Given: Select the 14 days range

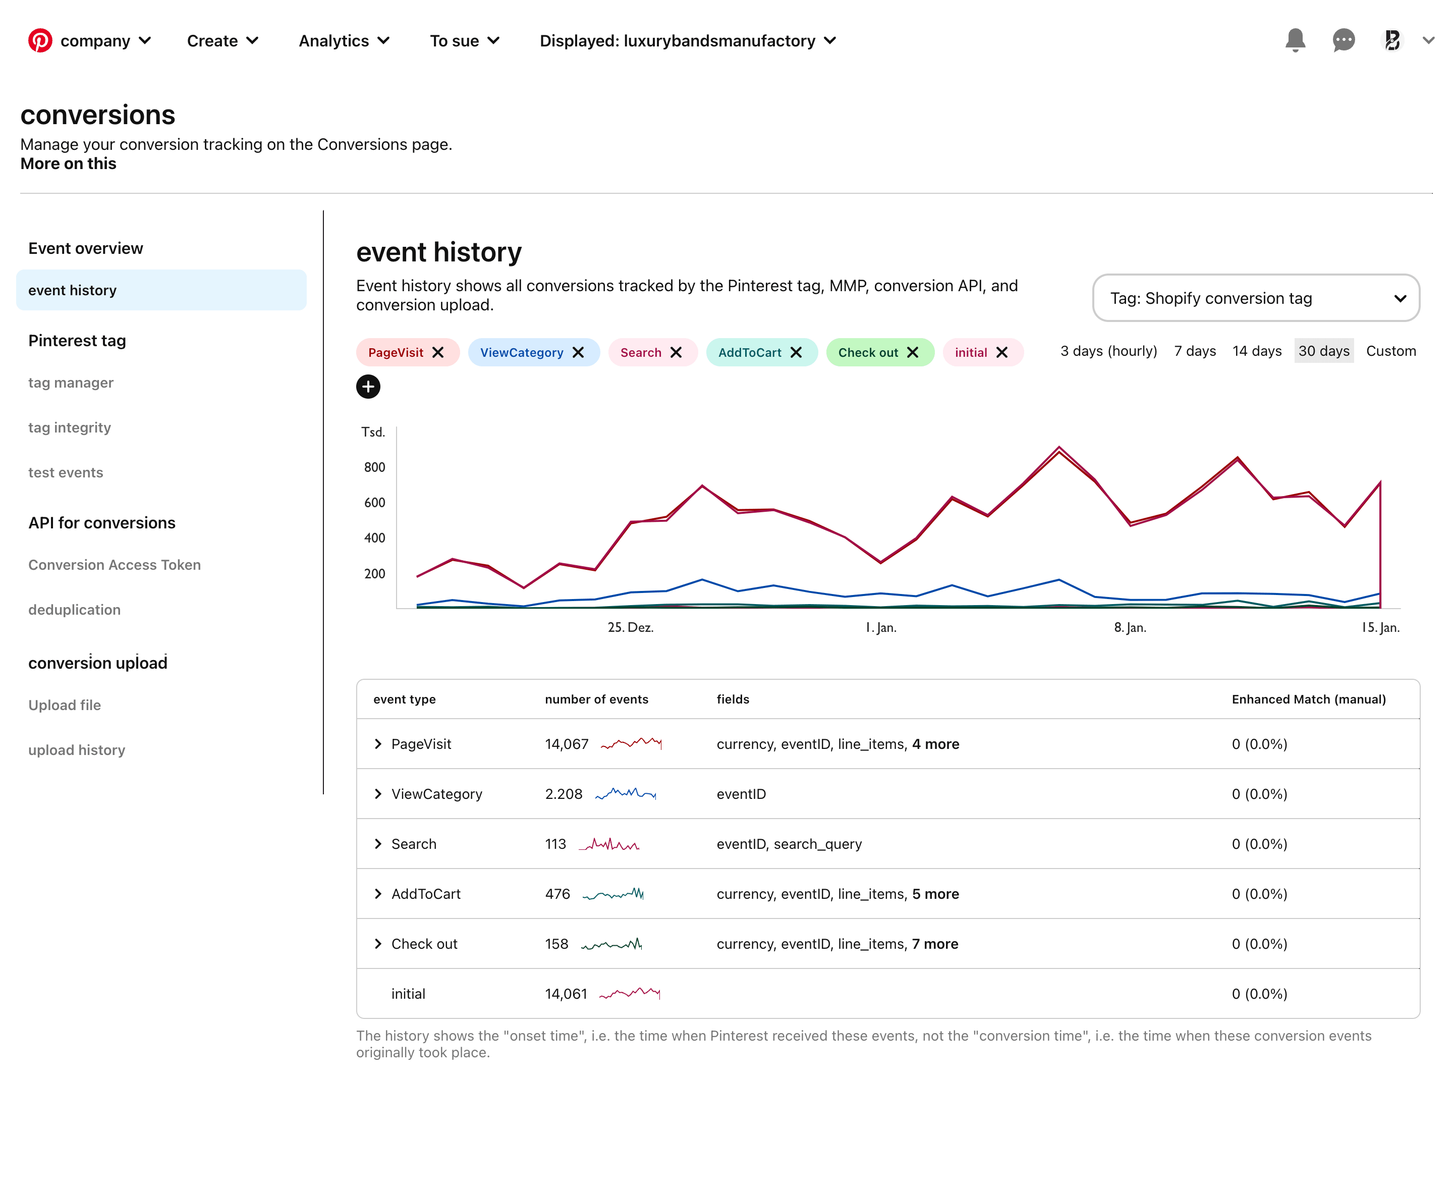Looking at the screenshot, I should tap(1256, 351).
